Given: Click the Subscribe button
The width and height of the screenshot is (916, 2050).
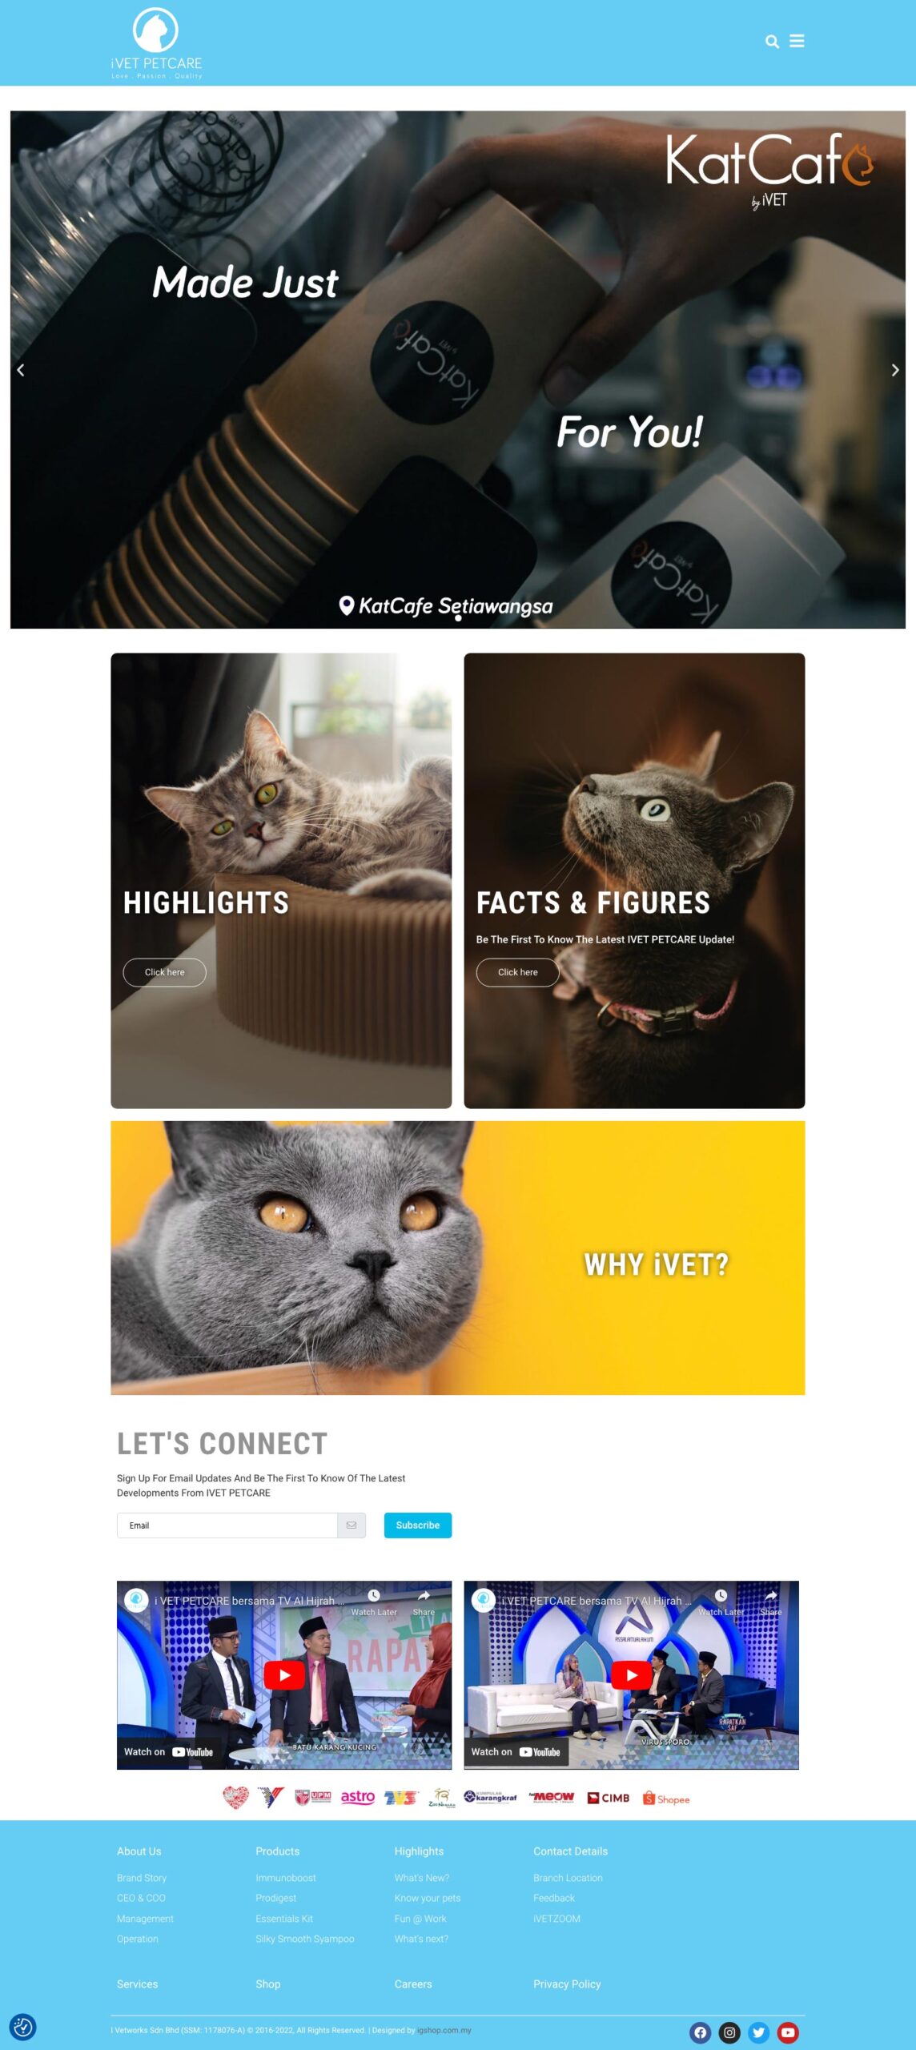Looking at the screenshot, I should [418, 1525].
